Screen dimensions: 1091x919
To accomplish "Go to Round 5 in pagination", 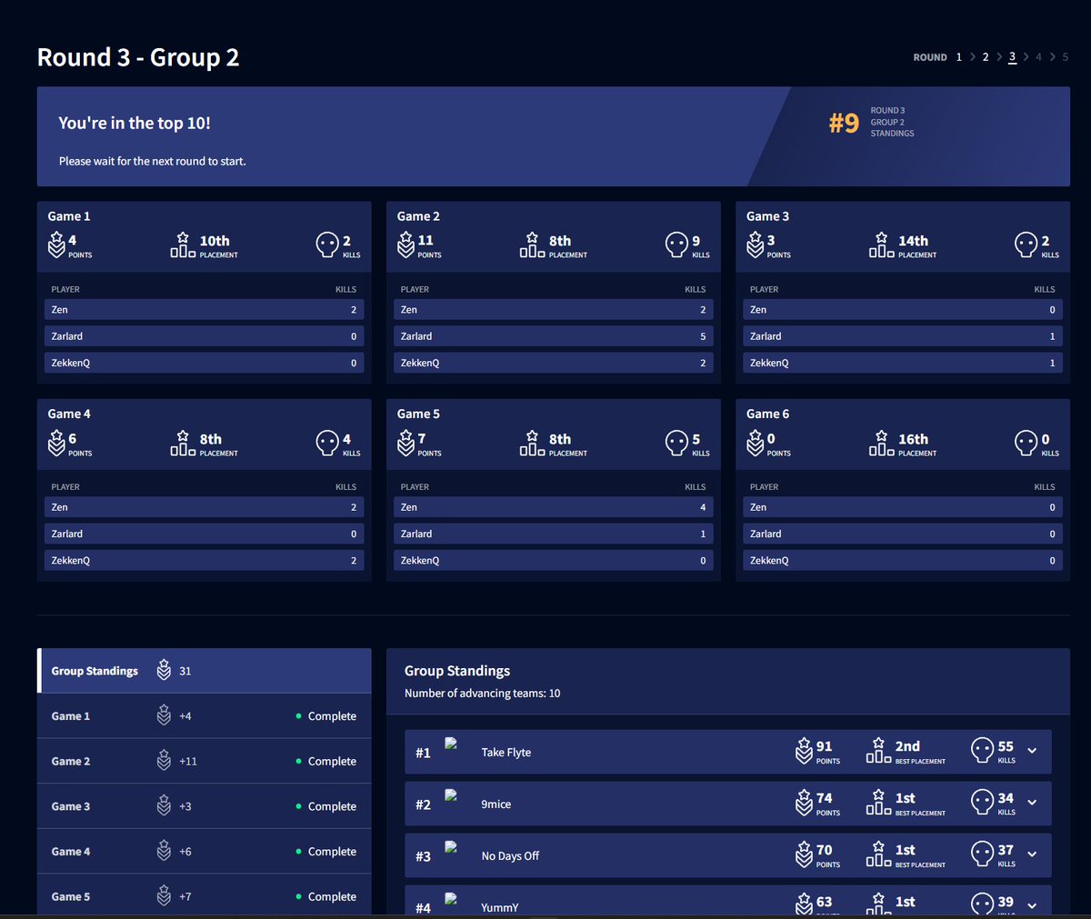I will (1066, 57).
